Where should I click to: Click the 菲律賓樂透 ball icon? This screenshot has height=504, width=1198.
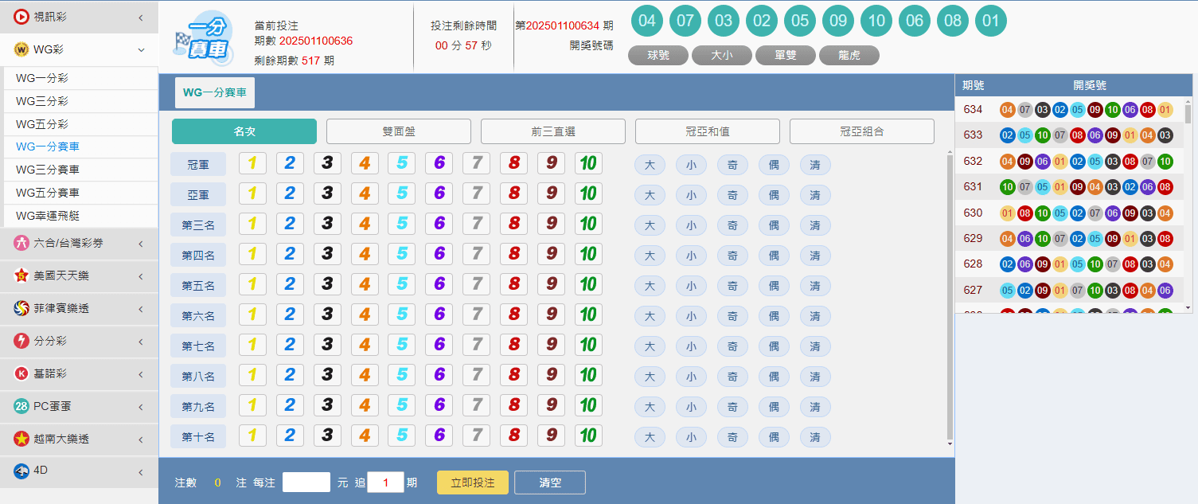click(x=21, y=308)
